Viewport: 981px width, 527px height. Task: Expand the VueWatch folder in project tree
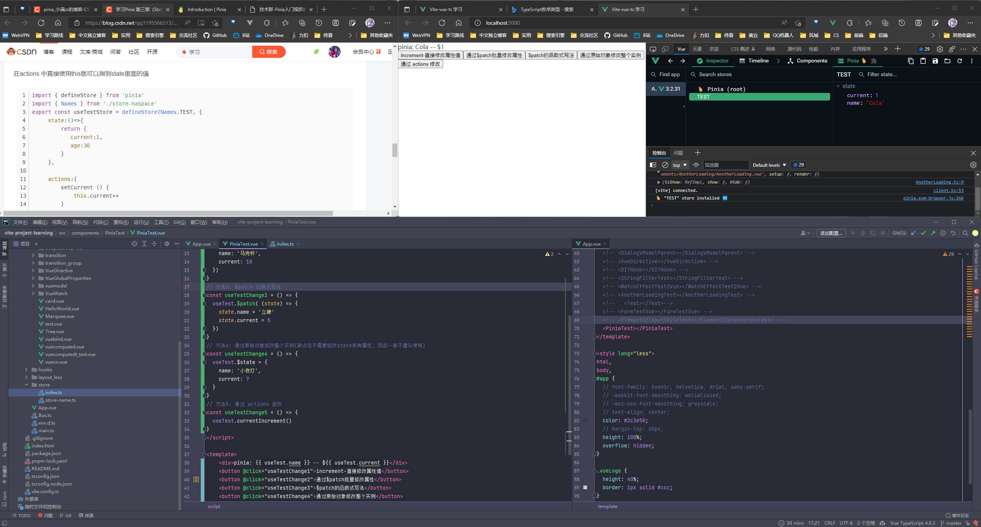[33, 294]
